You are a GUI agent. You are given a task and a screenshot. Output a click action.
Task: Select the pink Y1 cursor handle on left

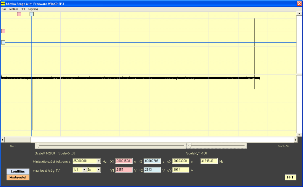click(3, 31)
